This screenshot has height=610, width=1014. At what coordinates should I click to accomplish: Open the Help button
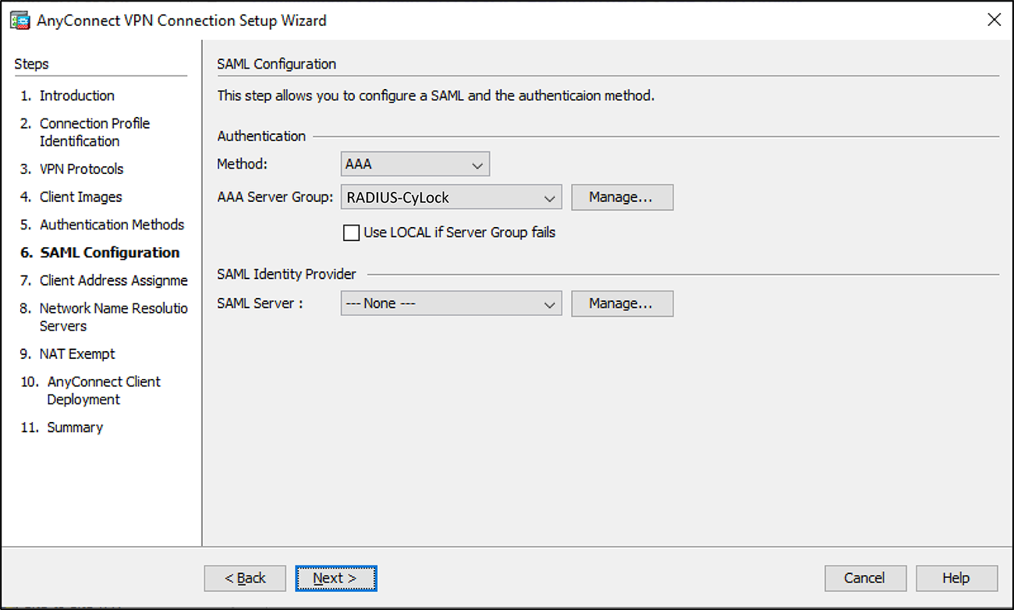pyautogui.click(x=956, y=578)
